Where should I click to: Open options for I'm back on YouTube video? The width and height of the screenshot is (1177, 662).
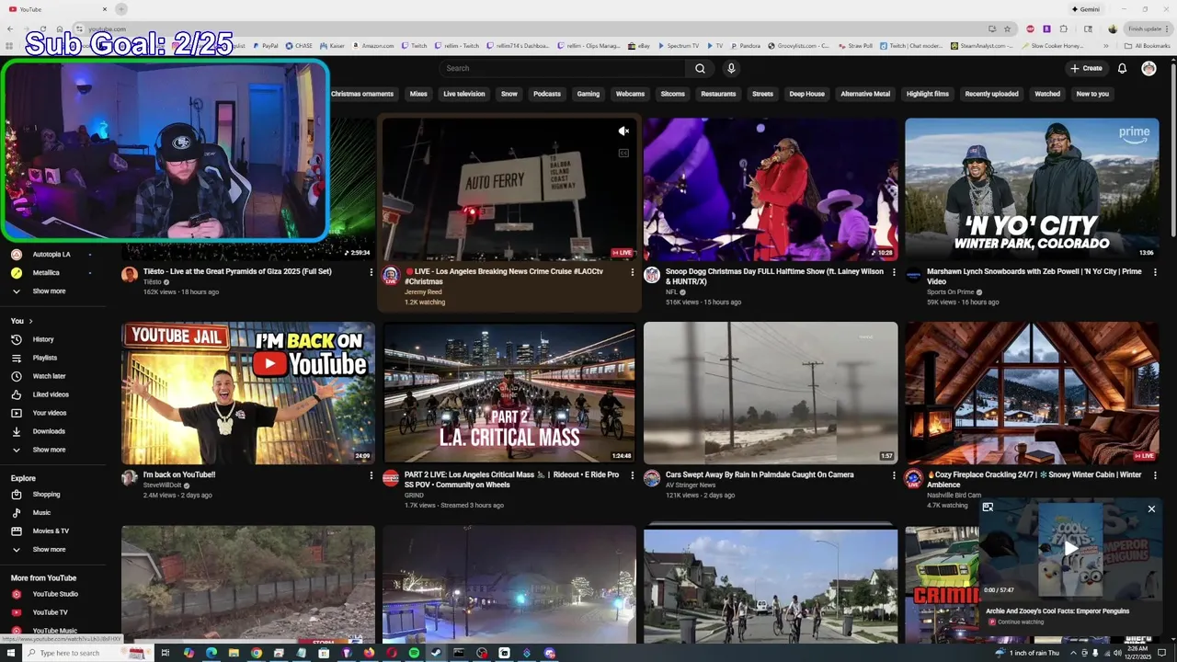coord(371,475)
